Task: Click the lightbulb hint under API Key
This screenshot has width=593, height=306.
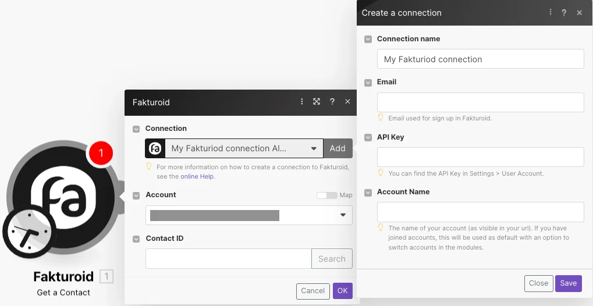Action: [x=381, y=172]
